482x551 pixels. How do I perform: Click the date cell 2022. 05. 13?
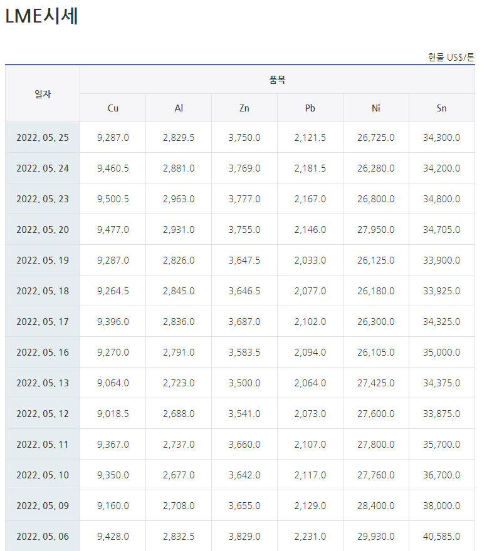[43, 383]
